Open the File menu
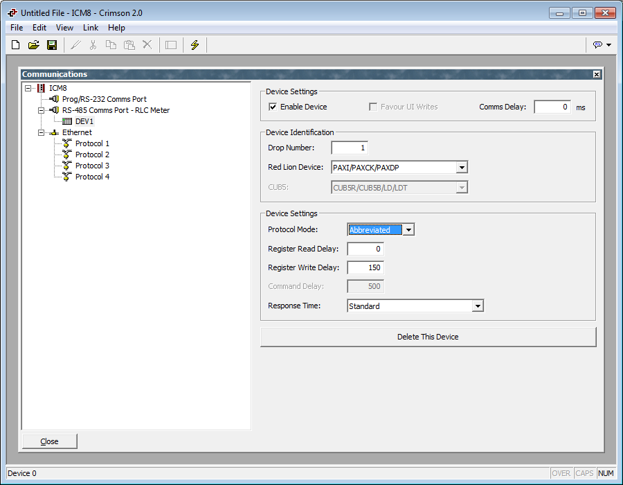Screen dimensions: 623x485 point(17,28)
